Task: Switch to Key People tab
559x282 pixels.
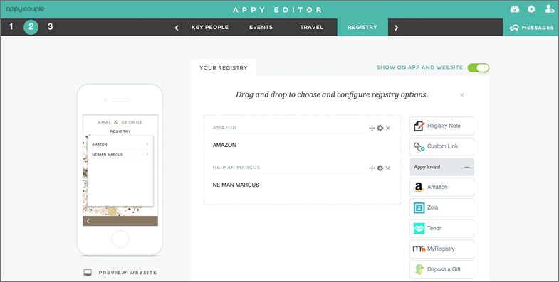Action: (x=210, y=28)
